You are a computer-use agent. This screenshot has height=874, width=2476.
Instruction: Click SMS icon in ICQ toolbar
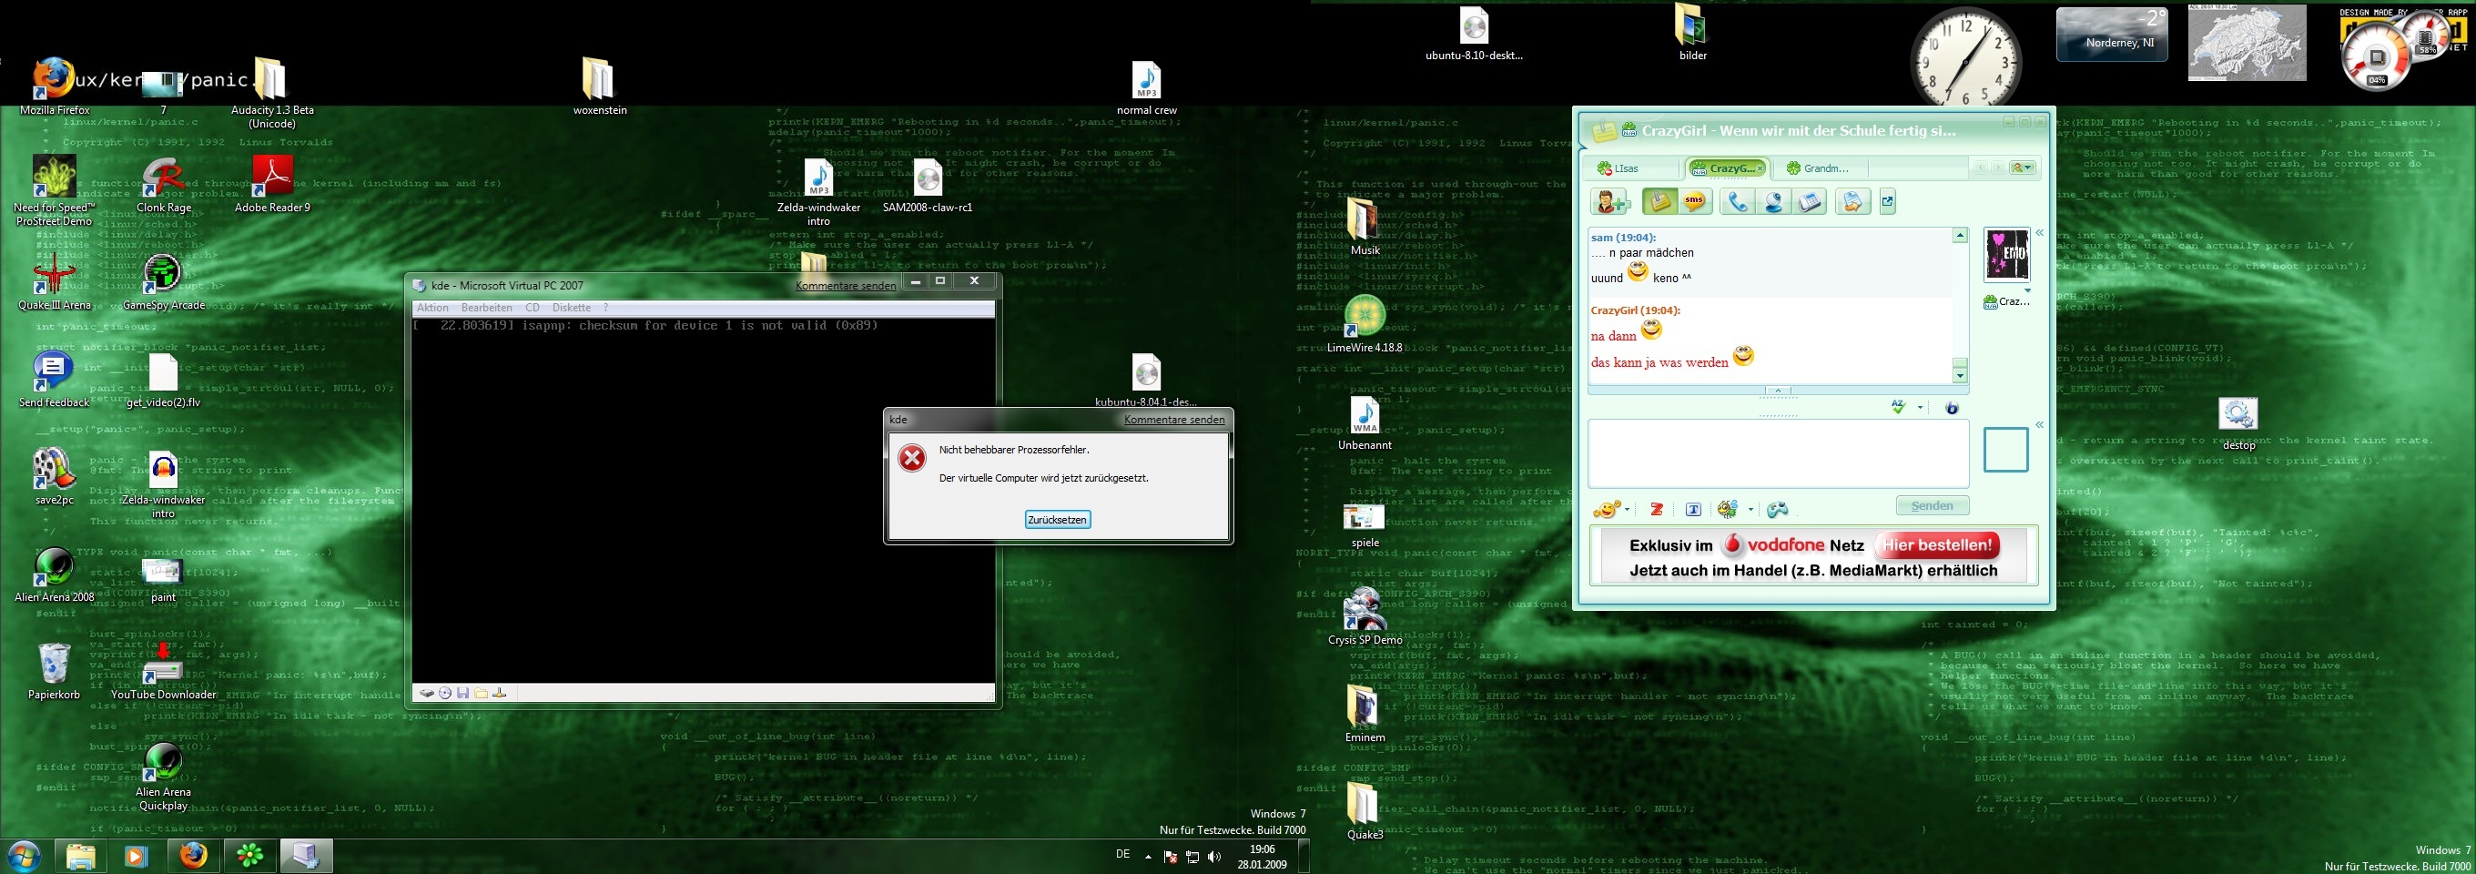[x=1695, y=202]
